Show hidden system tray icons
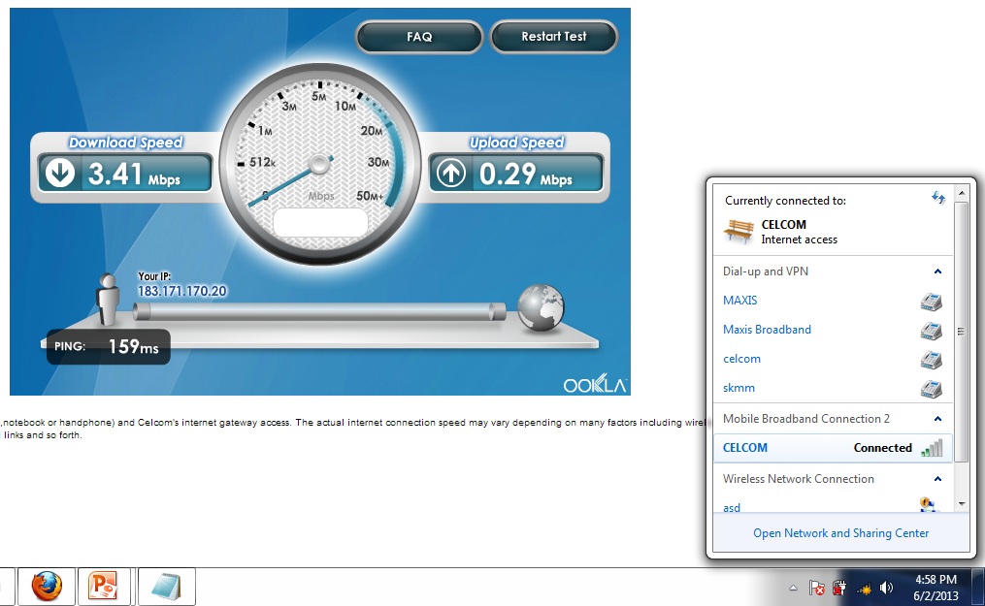Screen dimensions: 985x606 (794, 589)
